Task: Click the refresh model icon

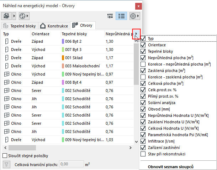Action: coord(22,16)
